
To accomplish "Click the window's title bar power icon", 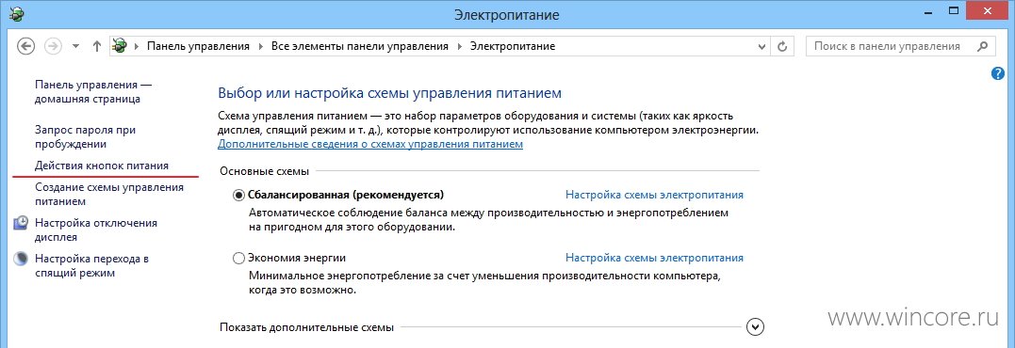I will pyautogui.click(x=15, y=12).
